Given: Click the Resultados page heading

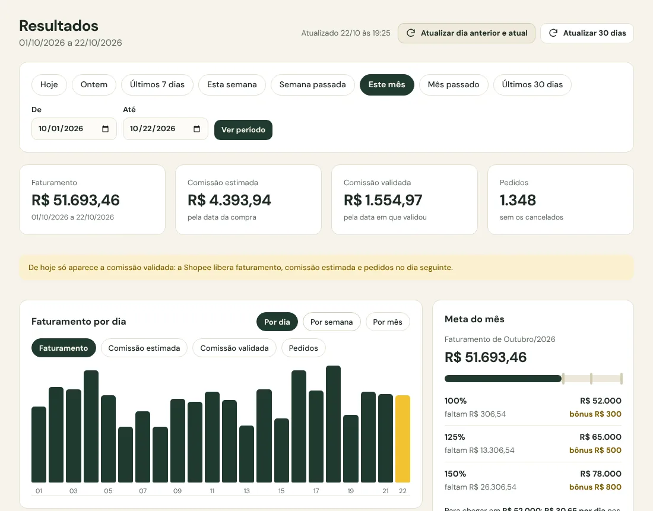Looking at the screenshot, I should click(x=59, y=26).
